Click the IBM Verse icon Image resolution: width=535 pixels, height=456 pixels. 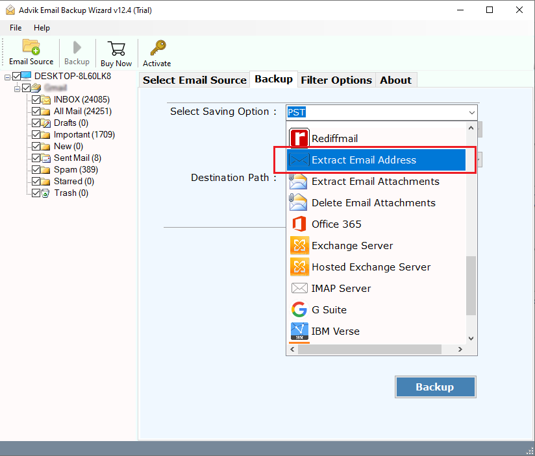coord(299,331)
